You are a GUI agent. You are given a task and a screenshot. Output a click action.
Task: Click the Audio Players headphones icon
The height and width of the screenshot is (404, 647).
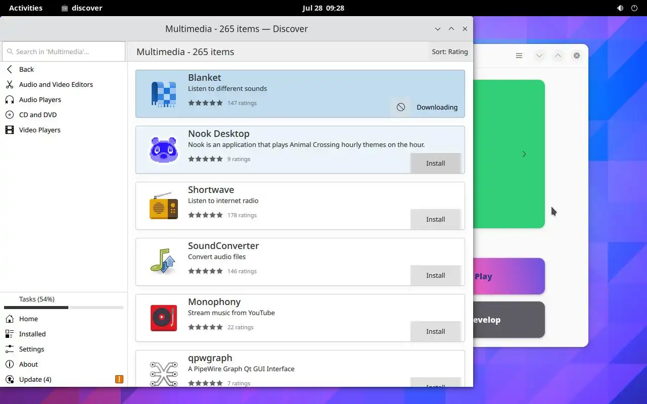(x=10, y=99)
